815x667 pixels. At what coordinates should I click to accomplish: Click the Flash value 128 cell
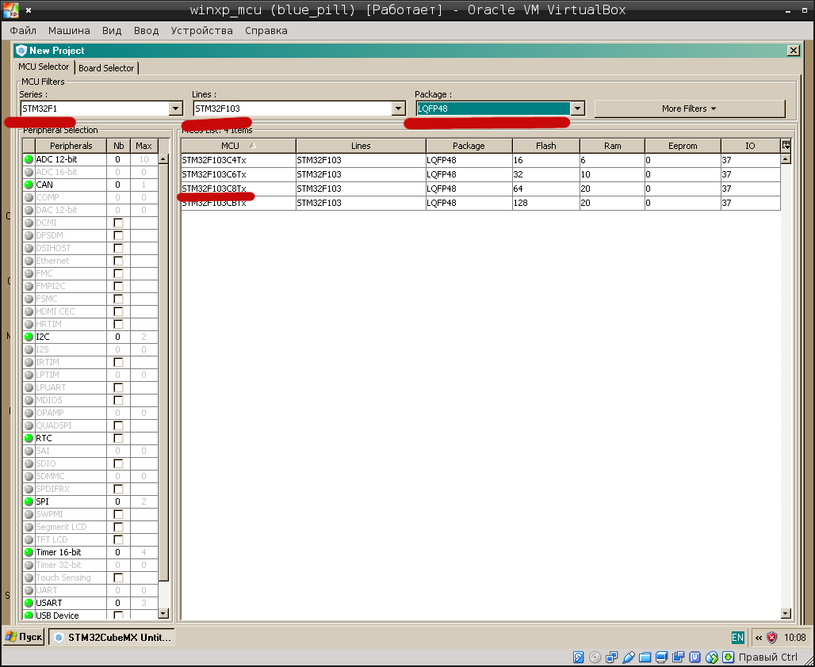tap(545, 203)
